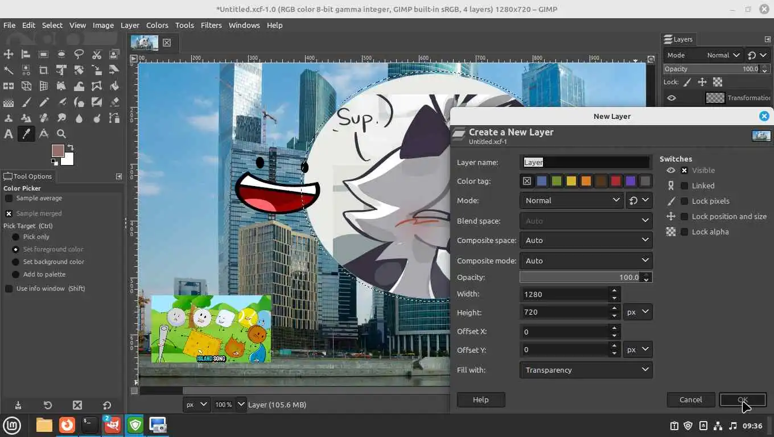
Task: Open Offset Y unit px dropdown
Action: [637, 349]
